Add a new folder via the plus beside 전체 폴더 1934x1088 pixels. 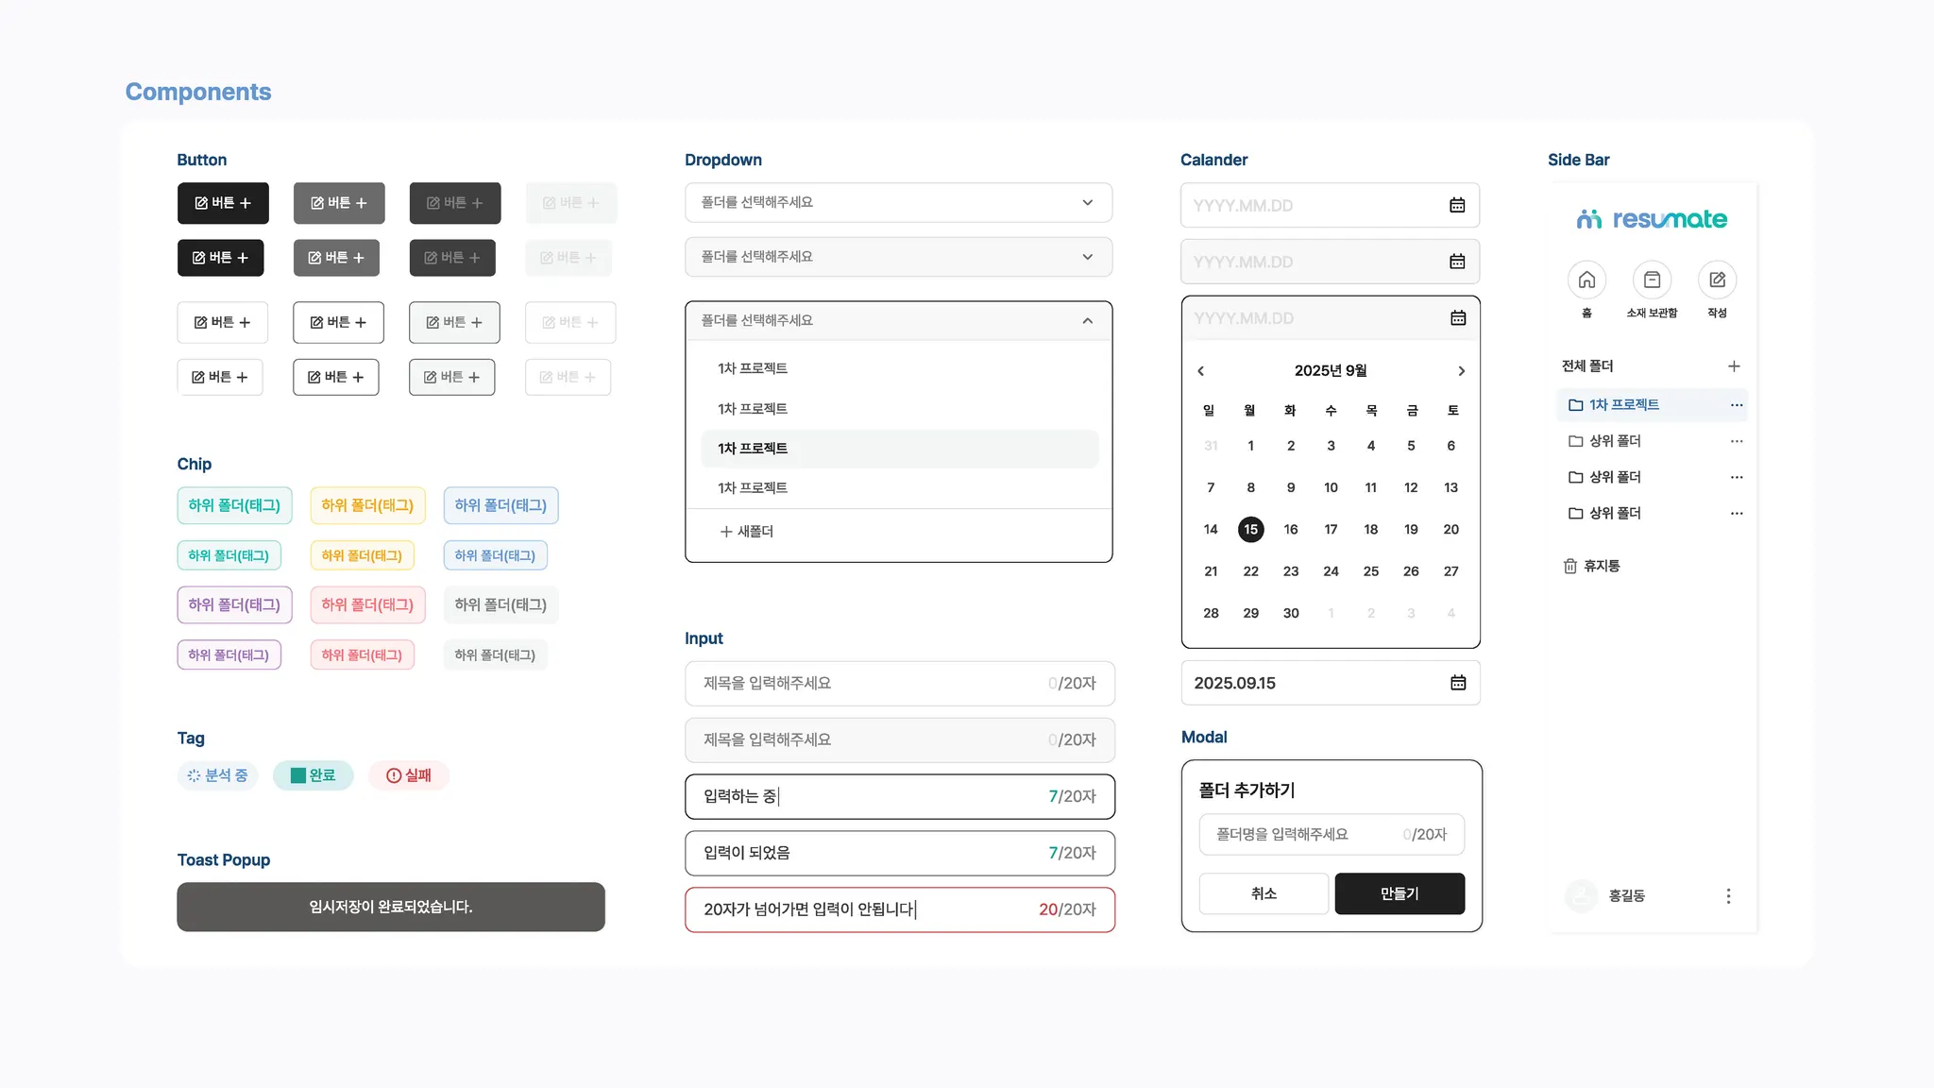[x=1734, y=366]
